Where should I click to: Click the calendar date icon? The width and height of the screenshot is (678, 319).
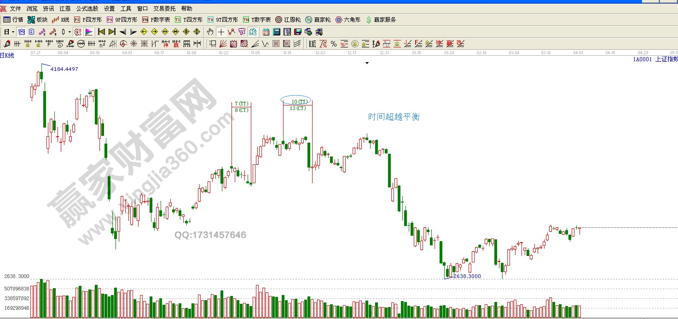266,32
